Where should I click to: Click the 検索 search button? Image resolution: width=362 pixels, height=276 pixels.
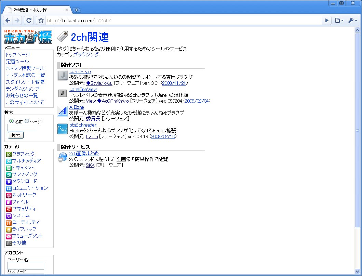click(16, 135)
